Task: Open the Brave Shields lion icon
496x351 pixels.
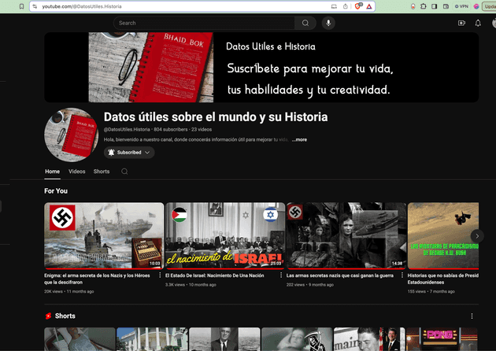Action: (x=358, y=6)
